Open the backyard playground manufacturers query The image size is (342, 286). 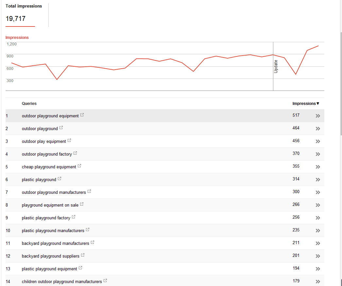[x=55, y=243]
